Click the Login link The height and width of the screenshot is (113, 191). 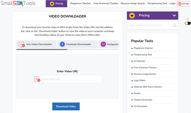coord(172,4)
